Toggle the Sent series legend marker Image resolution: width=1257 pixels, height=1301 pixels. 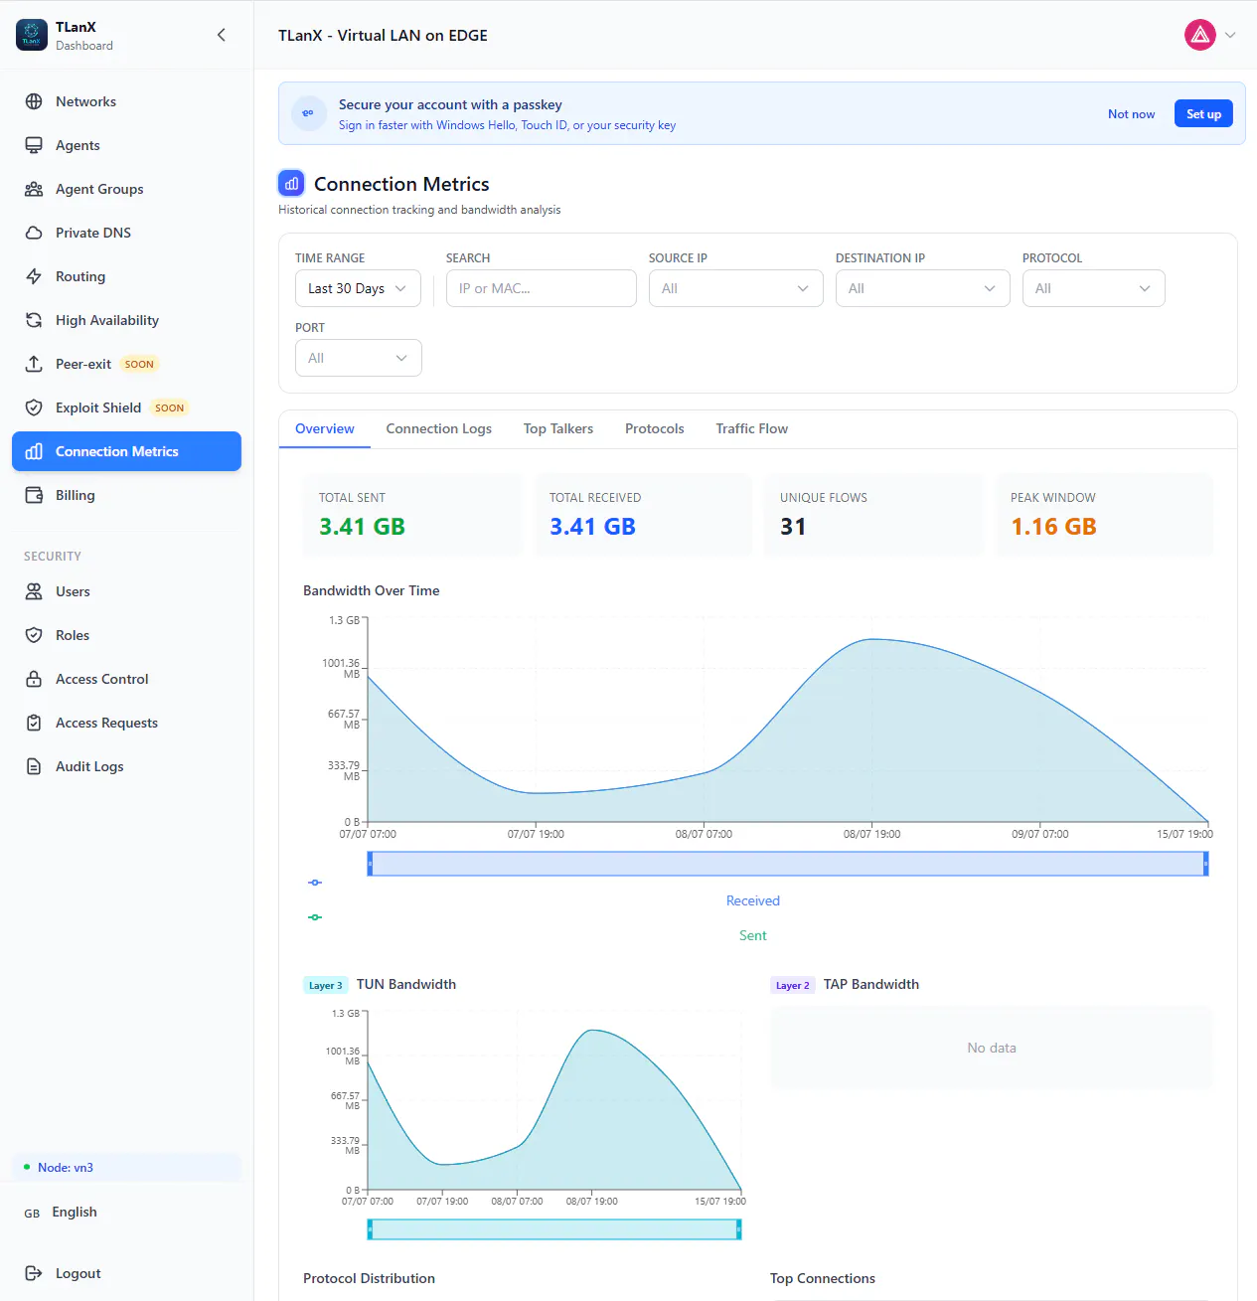coord(315,917)
